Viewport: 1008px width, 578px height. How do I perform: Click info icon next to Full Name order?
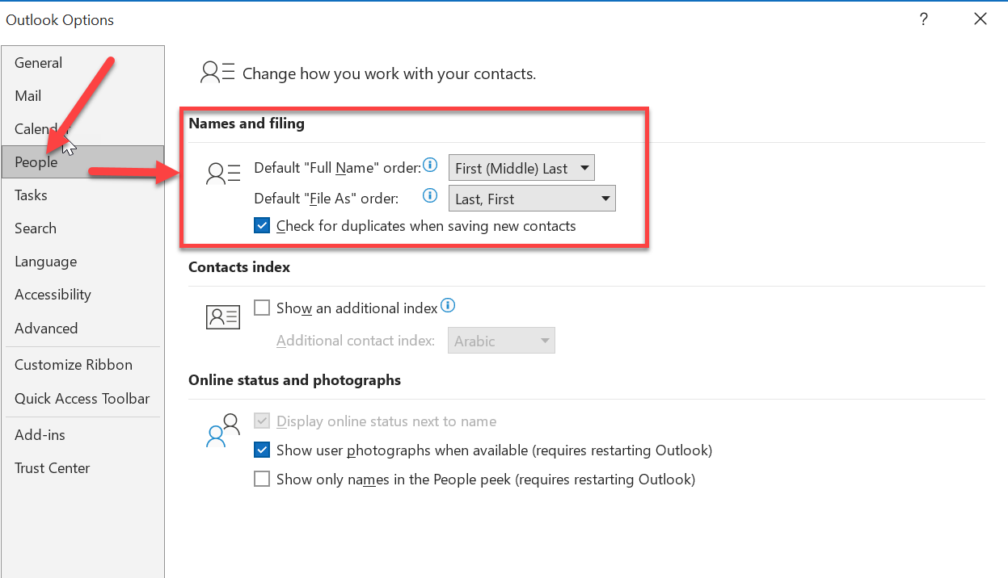pyautogui.click(x=432, y=167)
